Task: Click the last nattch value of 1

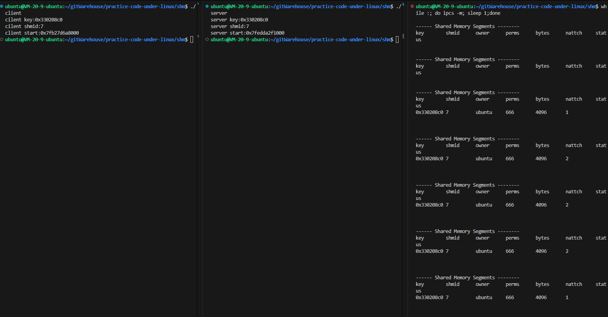Action: pos(567,298)
